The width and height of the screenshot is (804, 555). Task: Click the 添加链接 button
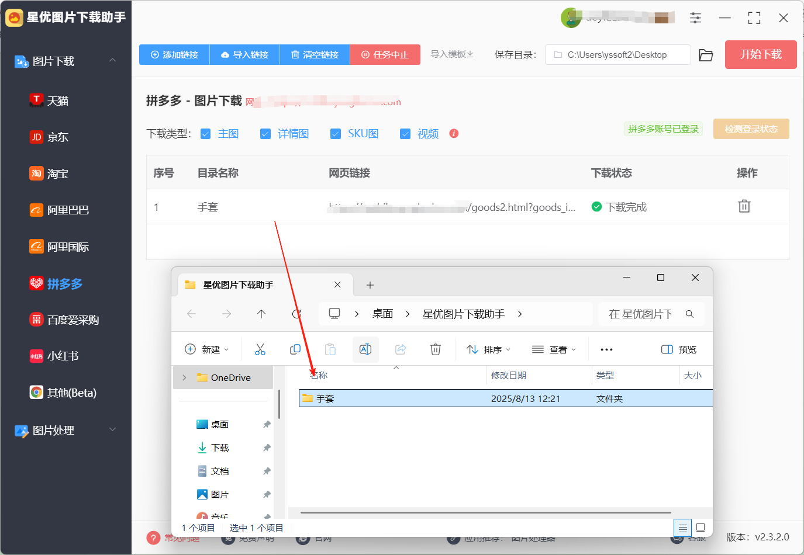point(174,54)
